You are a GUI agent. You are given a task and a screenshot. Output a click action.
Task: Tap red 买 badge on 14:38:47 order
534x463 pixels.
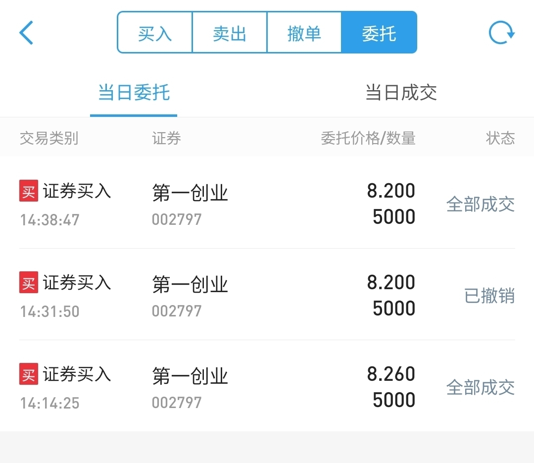coord(29,191)
